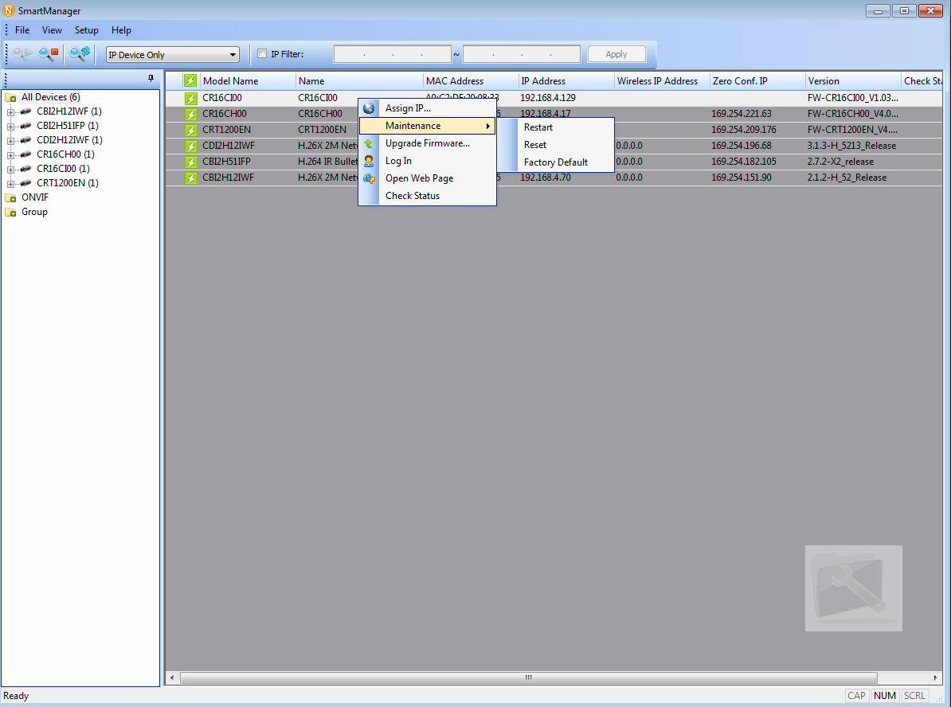This screenshot has height=707, width=951.
Task: Click the refresh search magnifier icon
Action: [x=80, y=54]
